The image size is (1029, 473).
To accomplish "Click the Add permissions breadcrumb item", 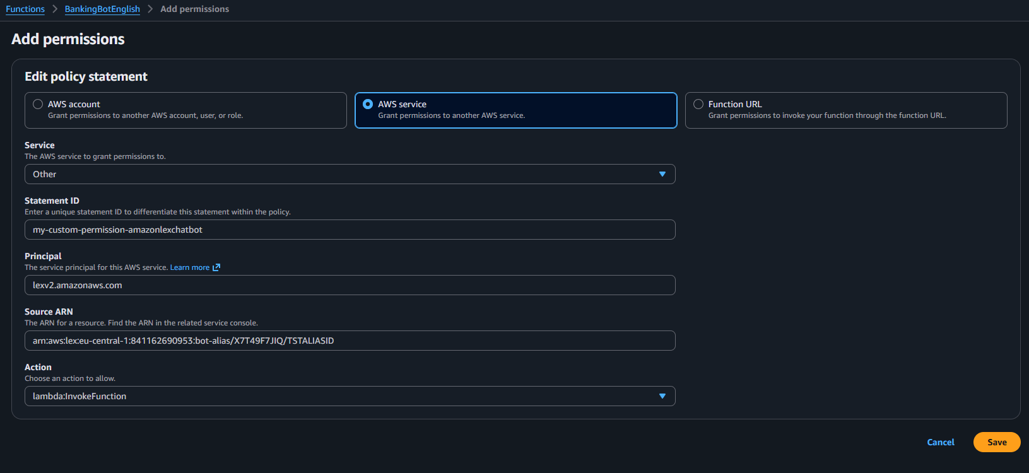I will [x=194, y=9].
